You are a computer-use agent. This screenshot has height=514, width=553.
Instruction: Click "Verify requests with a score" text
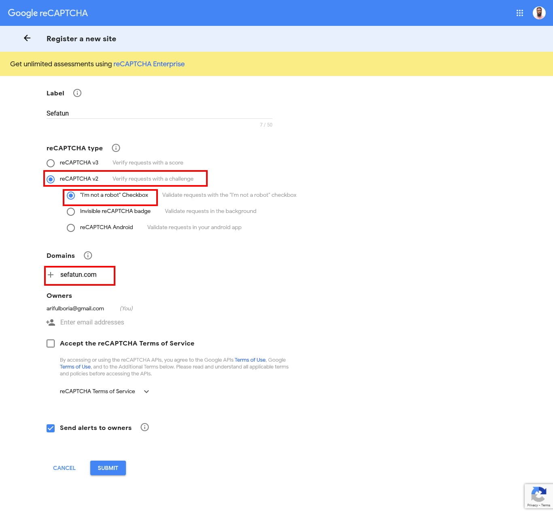pos(148,162)
